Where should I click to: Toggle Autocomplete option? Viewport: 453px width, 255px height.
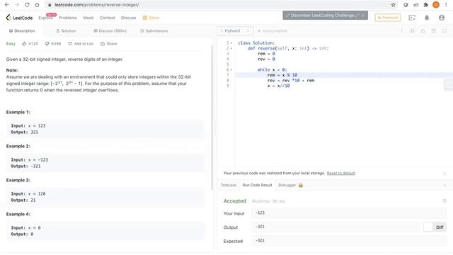pos(273,30)
